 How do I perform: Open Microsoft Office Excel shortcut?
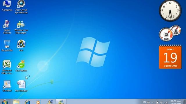7,67
